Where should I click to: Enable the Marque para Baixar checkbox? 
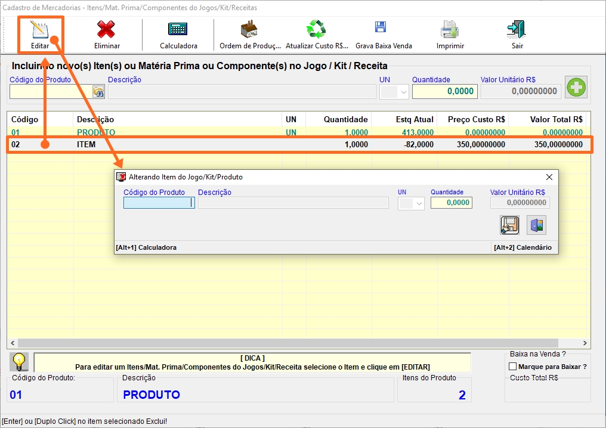(512, 367)
